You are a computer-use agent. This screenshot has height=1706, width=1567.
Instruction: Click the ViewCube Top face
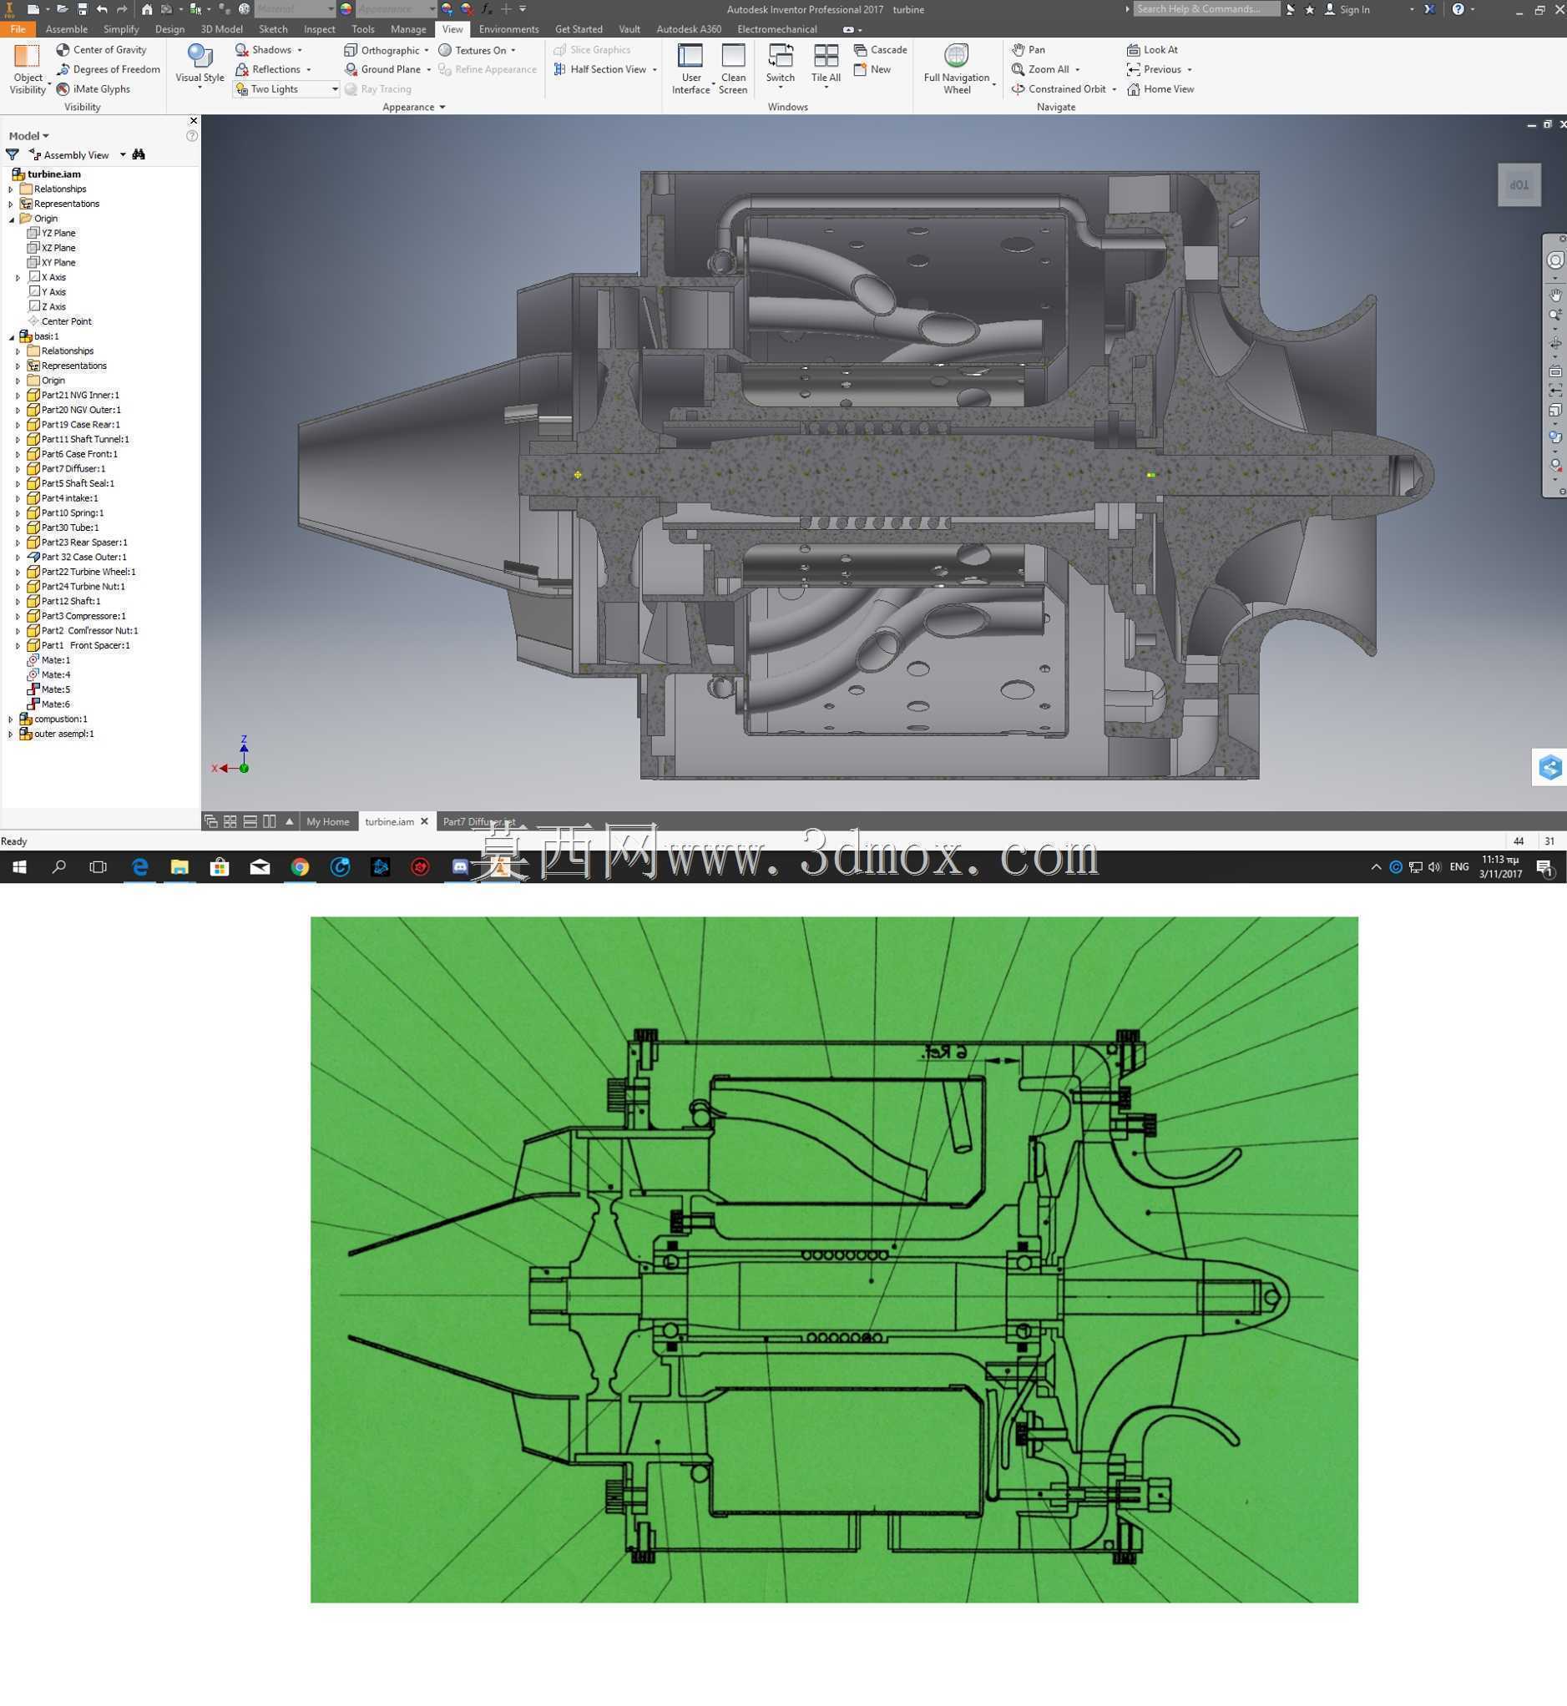click(x=1518, y=184)
